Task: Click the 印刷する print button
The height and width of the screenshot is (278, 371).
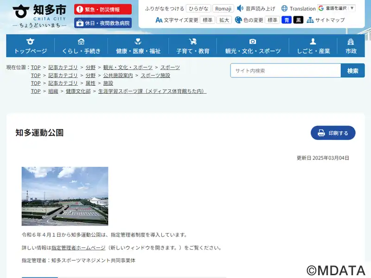Action: (333, 133)
